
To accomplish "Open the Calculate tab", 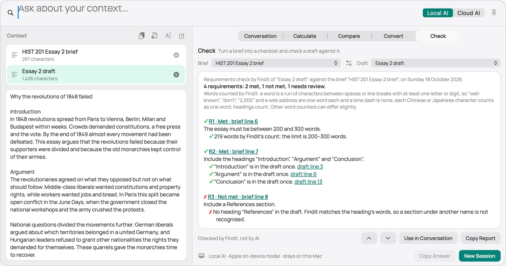I will click(305, 36).
